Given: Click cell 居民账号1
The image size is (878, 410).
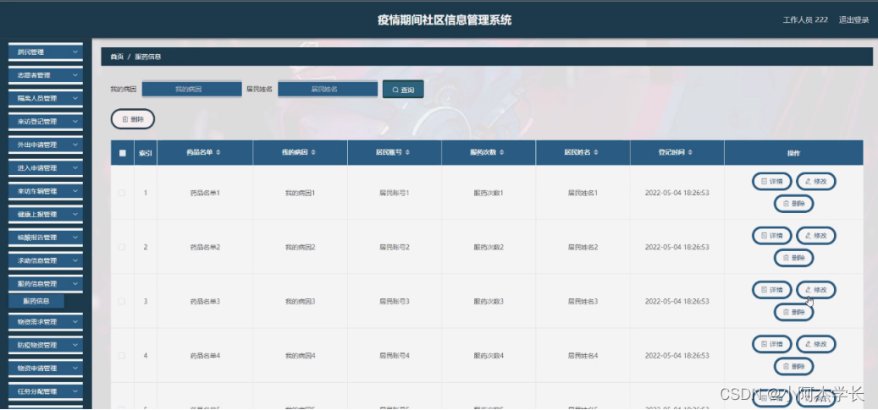Looking at the screenshot, I should click(x=395, y=193).
